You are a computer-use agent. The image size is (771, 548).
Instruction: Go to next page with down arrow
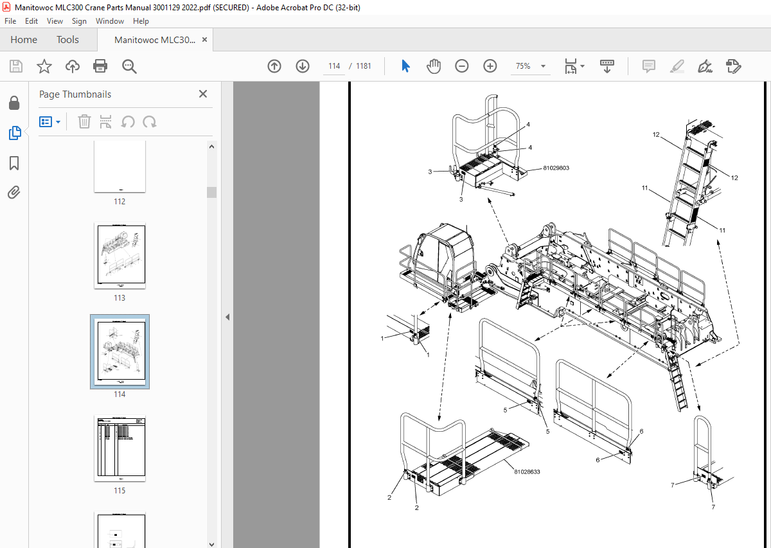[x=303, y=66]
